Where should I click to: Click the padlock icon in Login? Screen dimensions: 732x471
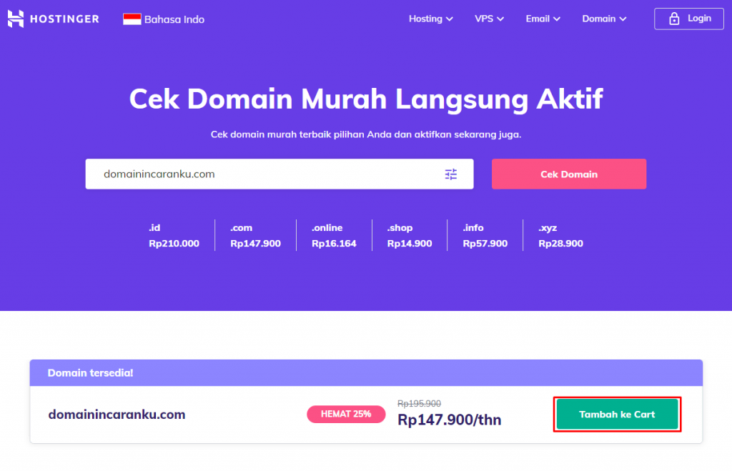[673, 19]
